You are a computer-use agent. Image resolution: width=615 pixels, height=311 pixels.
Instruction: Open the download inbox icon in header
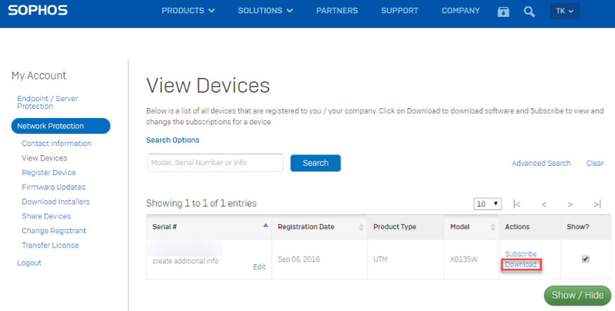tap(503, 11)
